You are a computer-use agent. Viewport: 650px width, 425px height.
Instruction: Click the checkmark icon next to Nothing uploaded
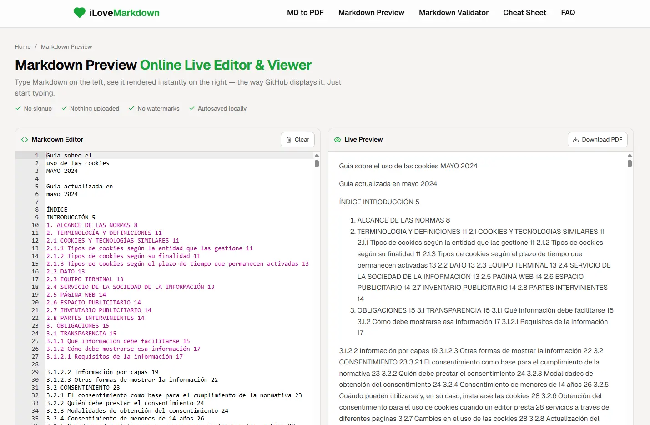[64, 108]
